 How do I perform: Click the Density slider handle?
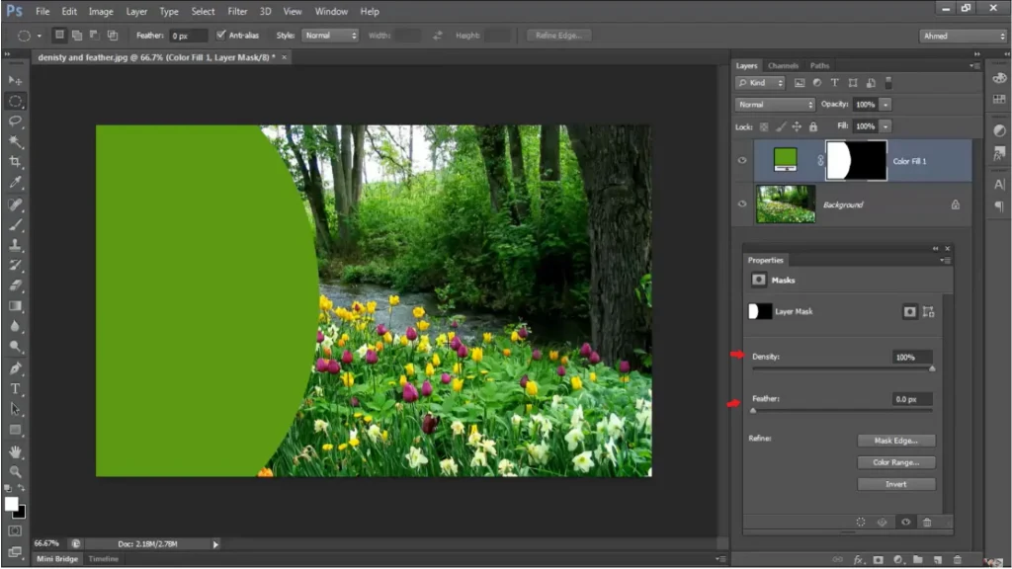tap(932, 369)
